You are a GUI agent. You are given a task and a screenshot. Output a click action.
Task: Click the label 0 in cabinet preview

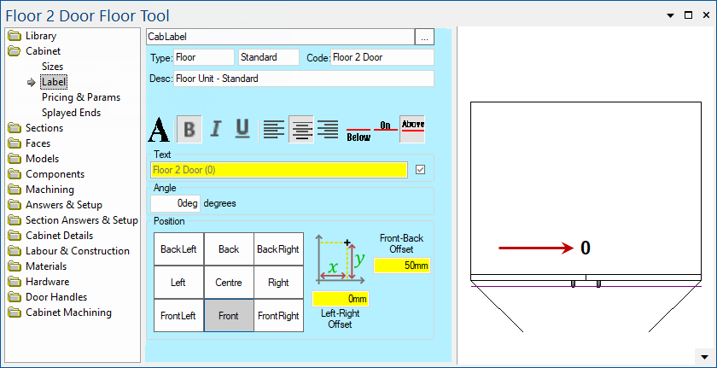[x=586, y=248]
